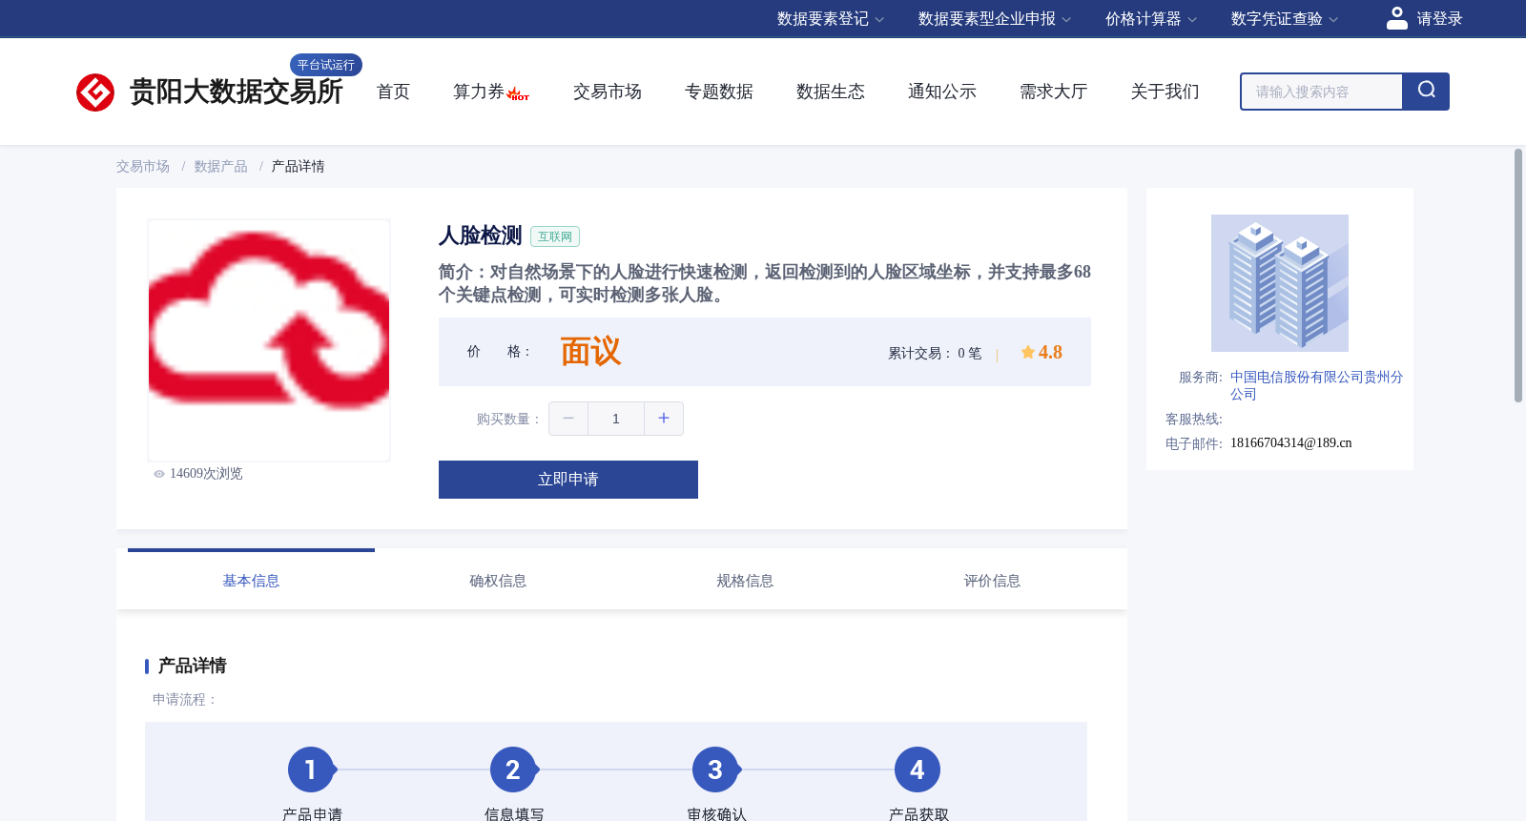The height and width of the screenshot is (821, 1526).
Task: Switch to the 确权信息 tab
Action: (x=498, y=581)
